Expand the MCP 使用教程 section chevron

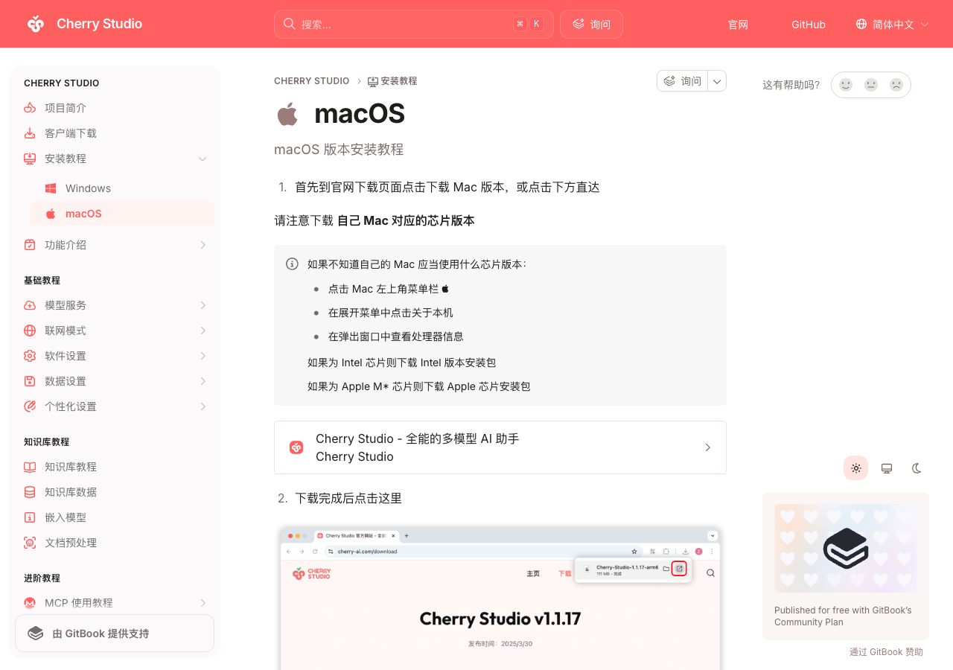pos(203,603)
